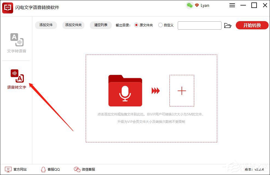
Task: Click the 微信客服 WeChat support icon
Action: [x=77, y=169]
